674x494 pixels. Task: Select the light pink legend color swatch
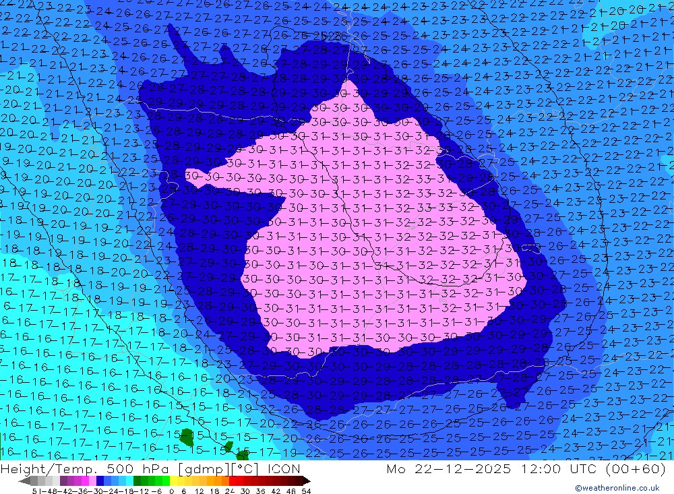92,481
